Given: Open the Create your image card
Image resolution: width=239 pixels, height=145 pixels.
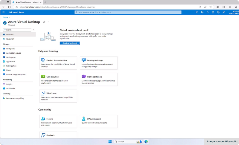Looking at the screenshot, I should (99, 63).
